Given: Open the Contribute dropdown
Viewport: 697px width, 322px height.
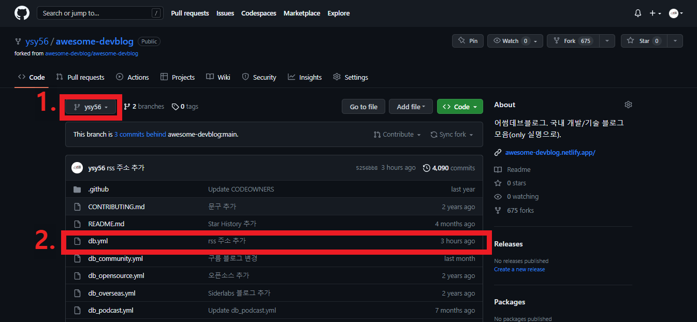Looking at the screenshot, I should point(397,135).
